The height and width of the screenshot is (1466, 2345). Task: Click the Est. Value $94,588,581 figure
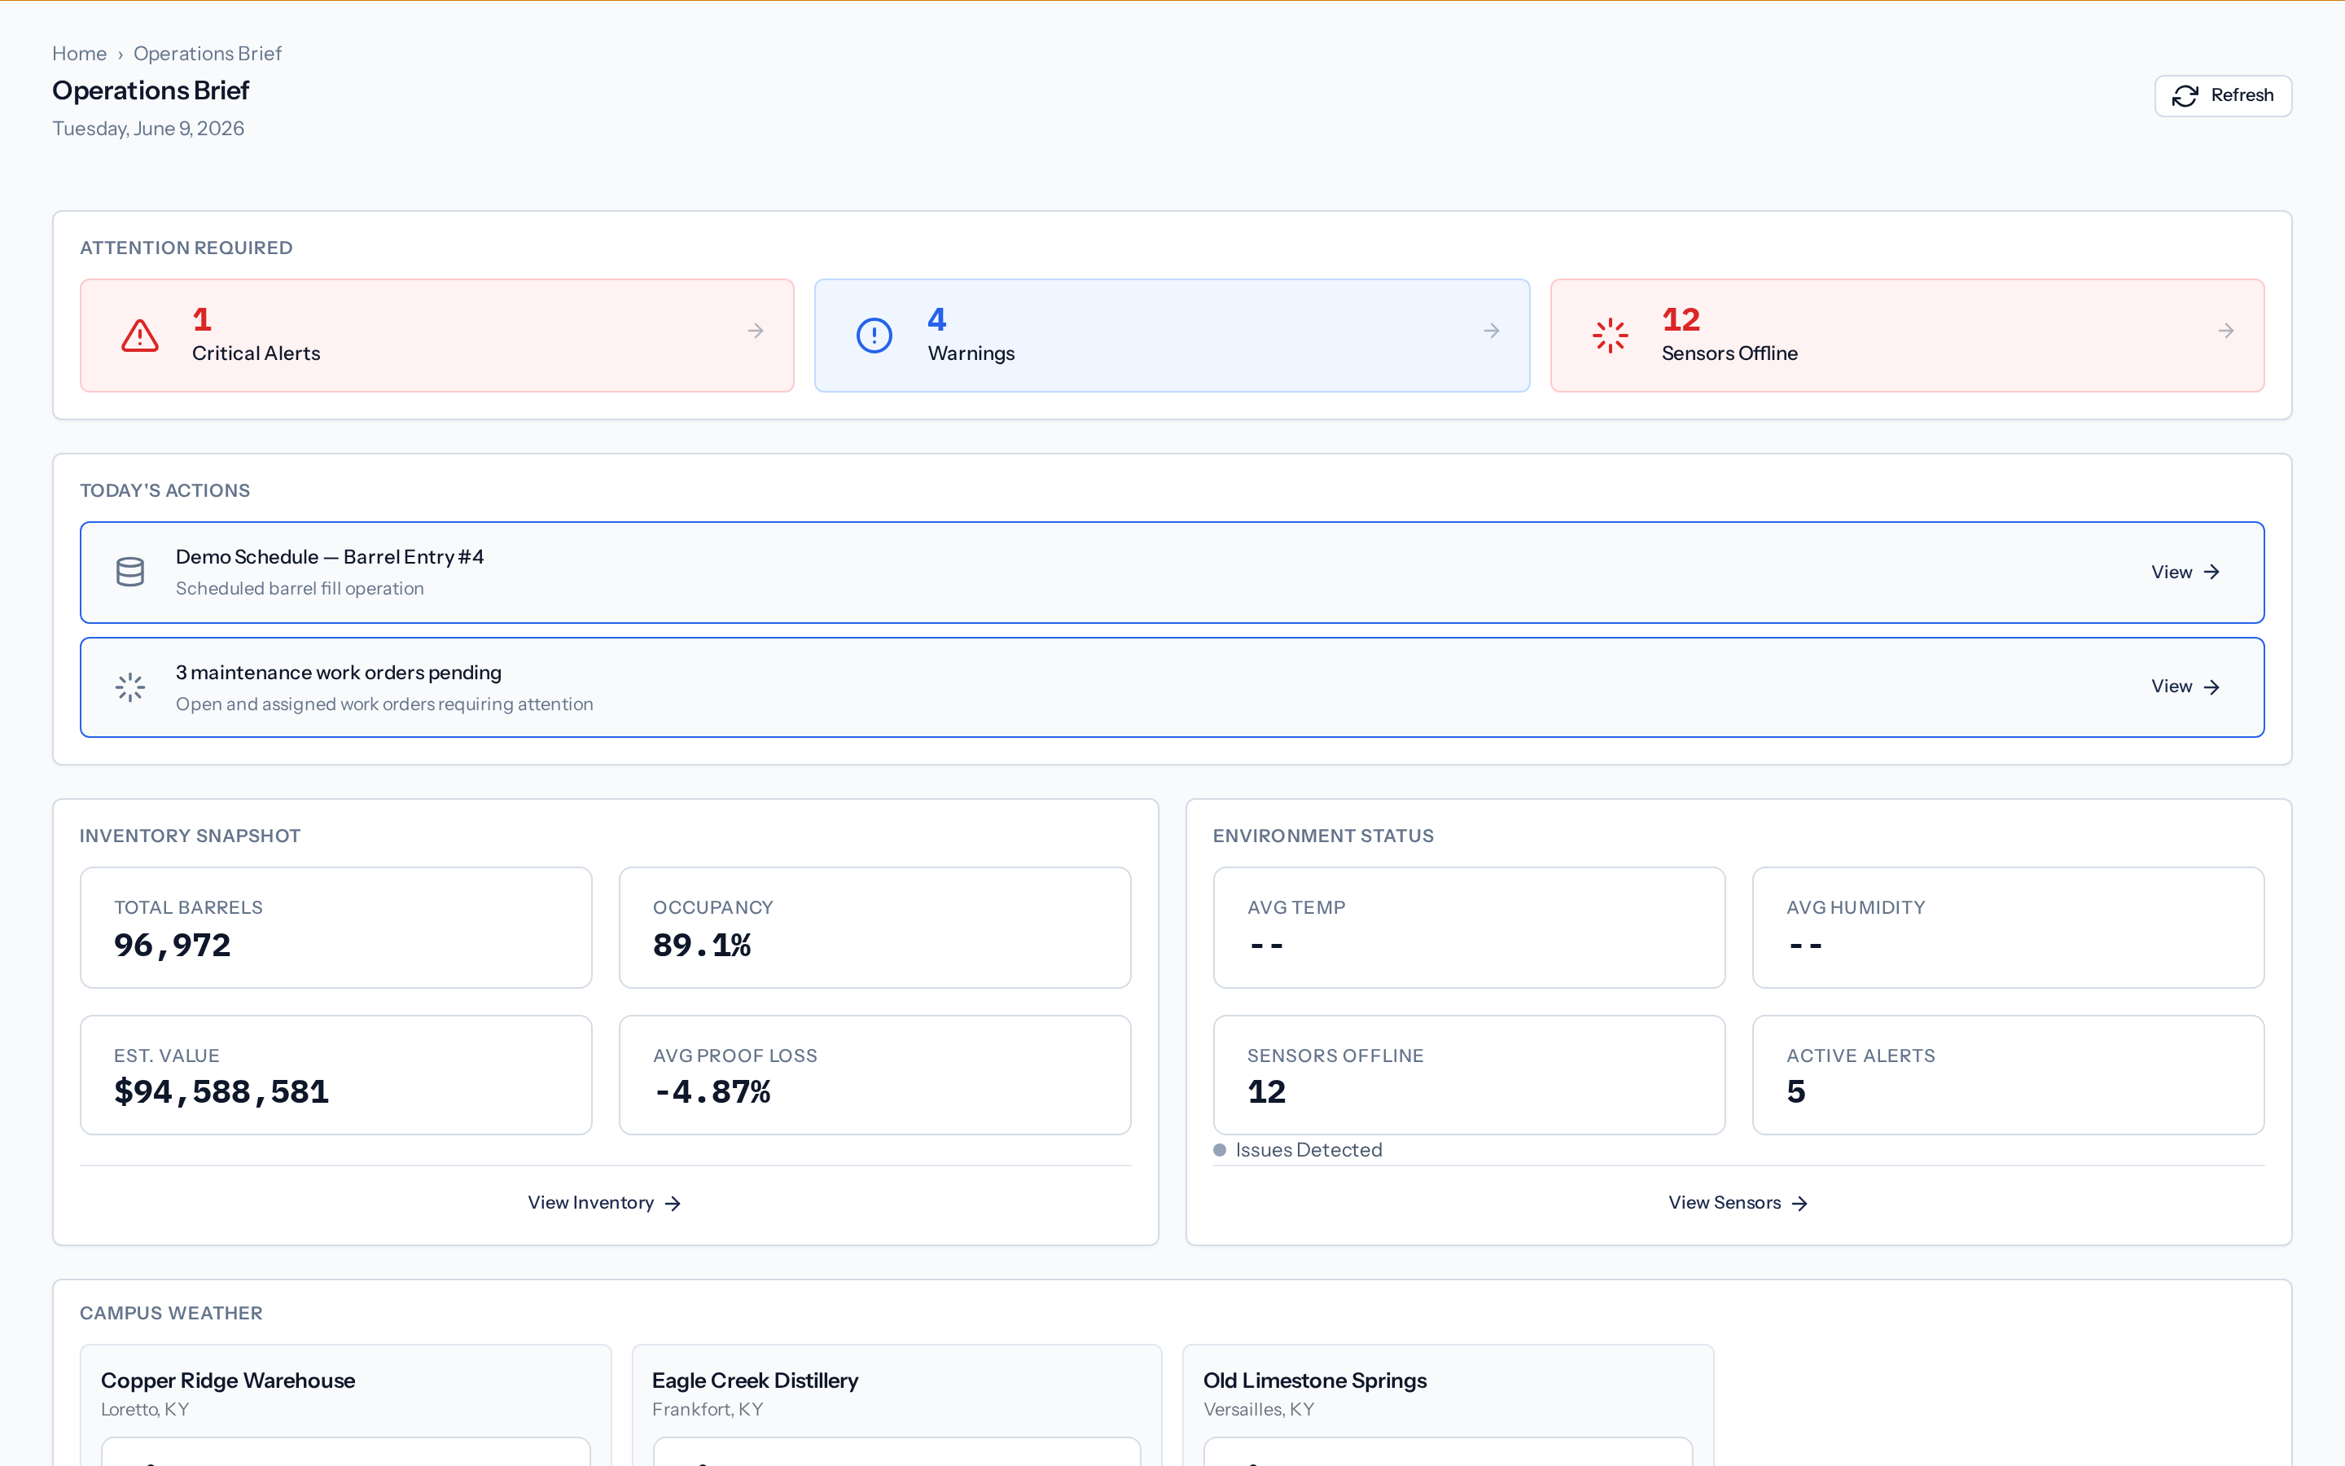tap(221, 1091)
